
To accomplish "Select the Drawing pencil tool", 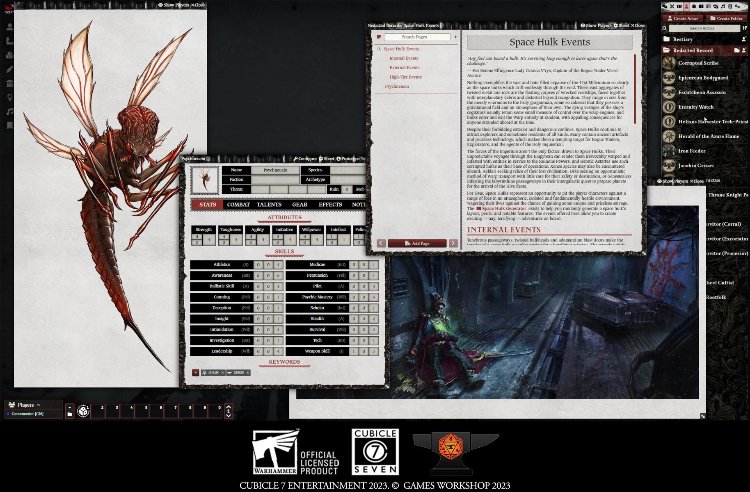I will pyautogui.click(x=10, y=69).
